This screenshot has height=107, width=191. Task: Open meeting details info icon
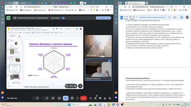90,98
